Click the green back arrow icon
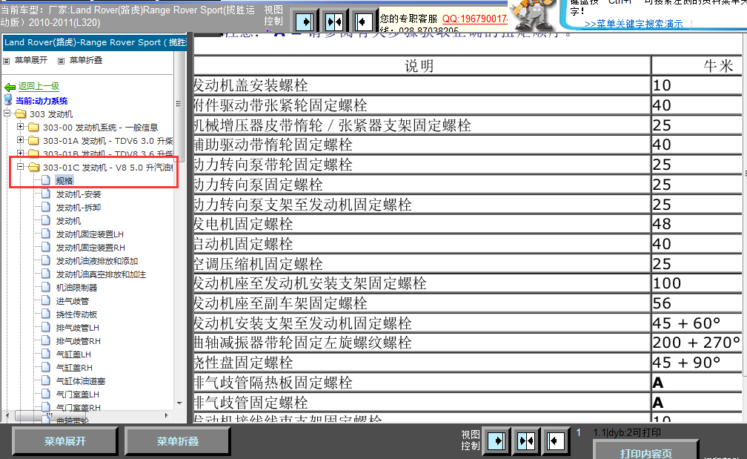This screenshot has height=459, width=747. (x=10, y=87)
